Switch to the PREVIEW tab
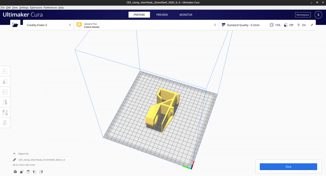 162,15
